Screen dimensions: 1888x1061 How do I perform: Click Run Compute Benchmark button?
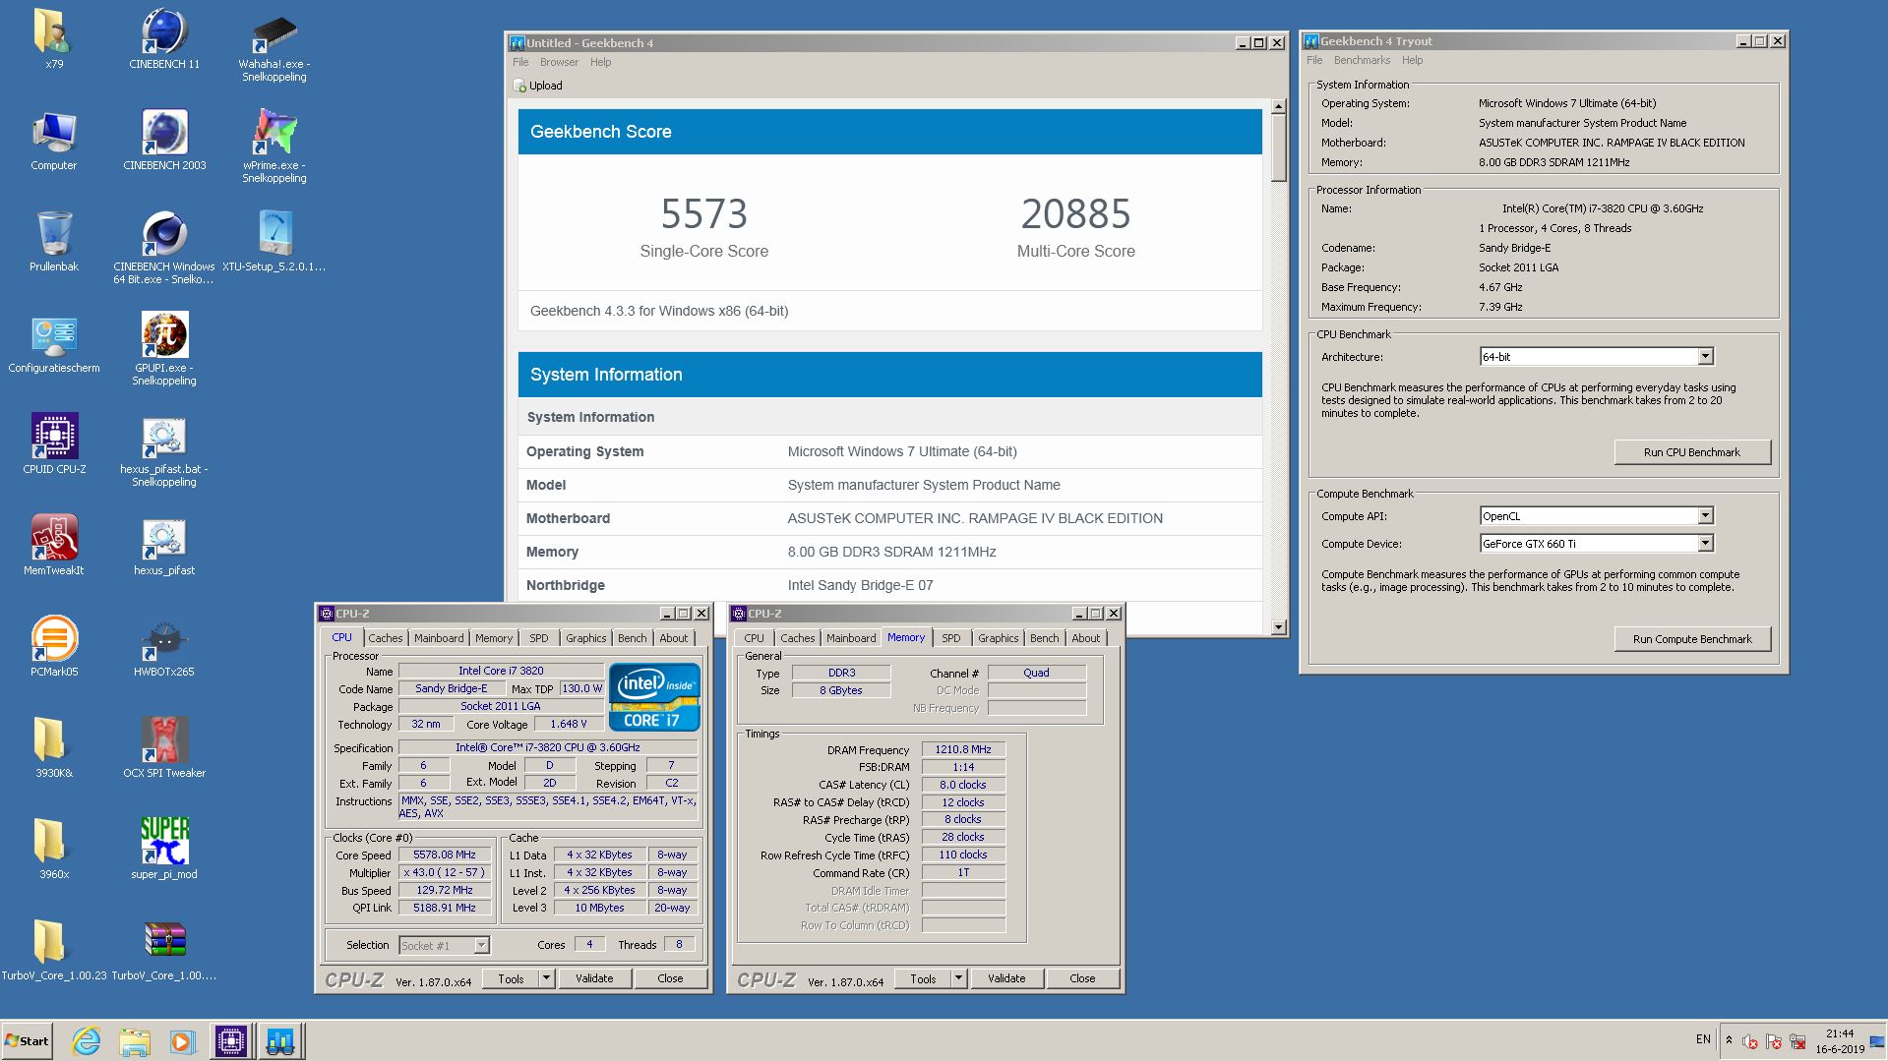click(x=1692, y=639)
